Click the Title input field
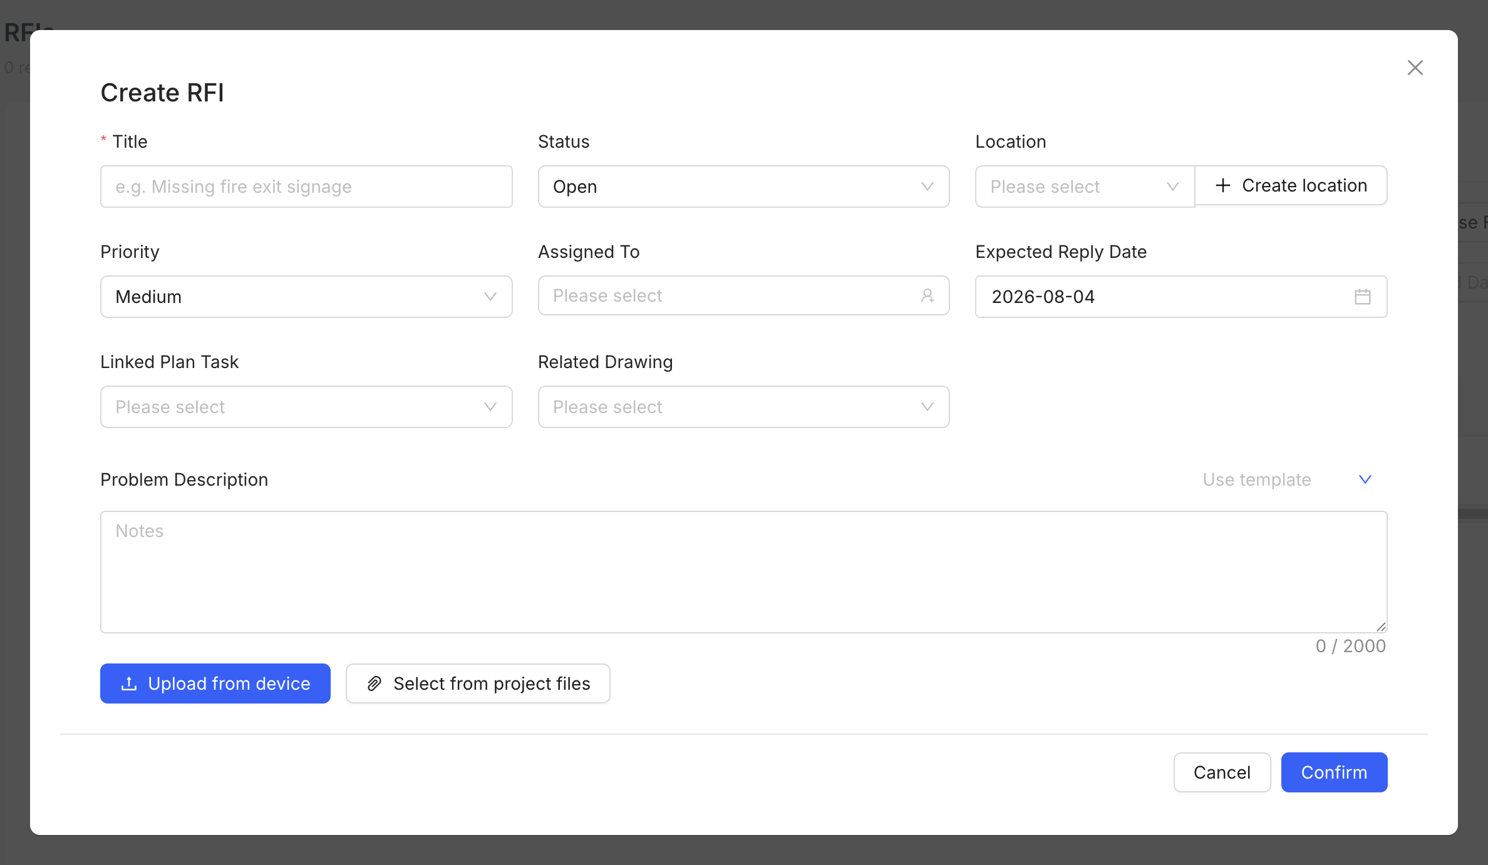The height and width of the screenshot is (865, 1488). [306, 187]
